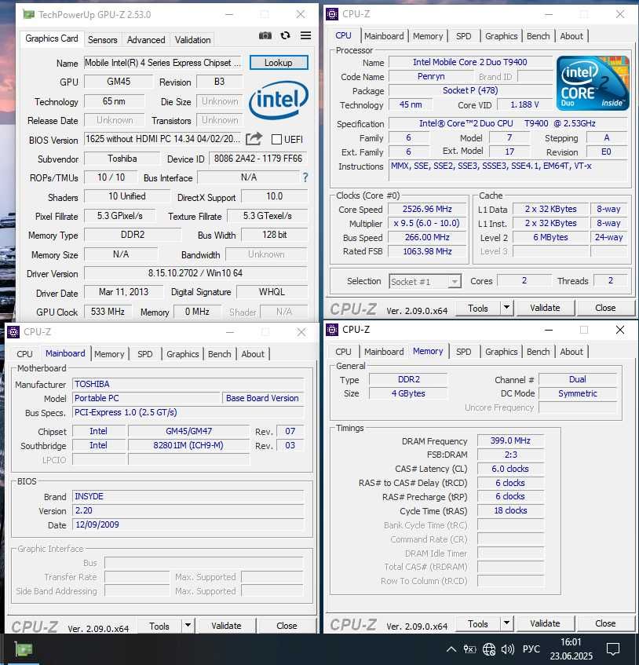Click Tools button in the Memory window
639x665 pixels.
click(x=478, y=623)
